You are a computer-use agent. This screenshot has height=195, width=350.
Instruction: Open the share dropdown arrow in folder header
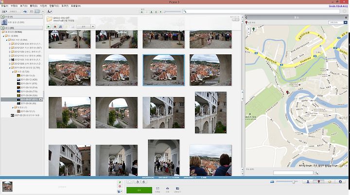[x=93, y=27]
